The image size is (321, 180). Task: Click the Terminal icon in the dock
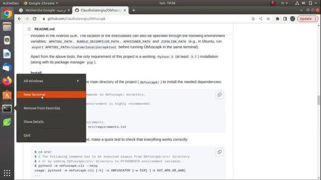(7, 108)
